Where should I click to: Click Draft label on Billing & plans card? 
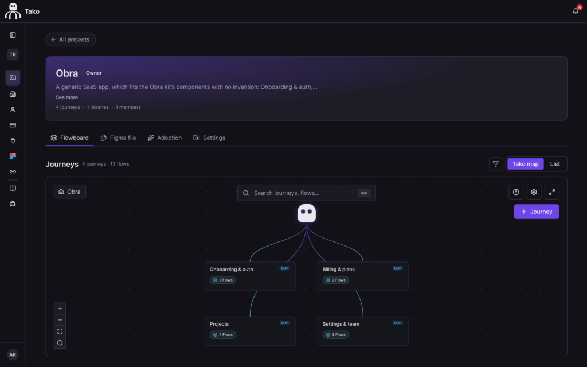point(398,268)
